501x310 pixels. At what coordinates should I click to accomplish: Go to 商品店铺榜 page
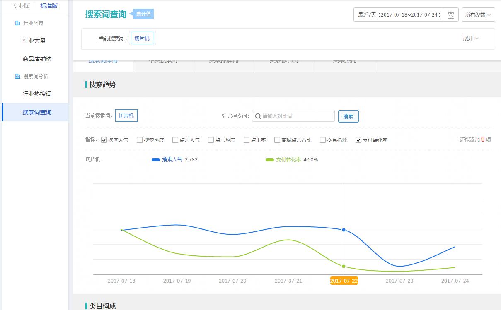coord(37,59)
